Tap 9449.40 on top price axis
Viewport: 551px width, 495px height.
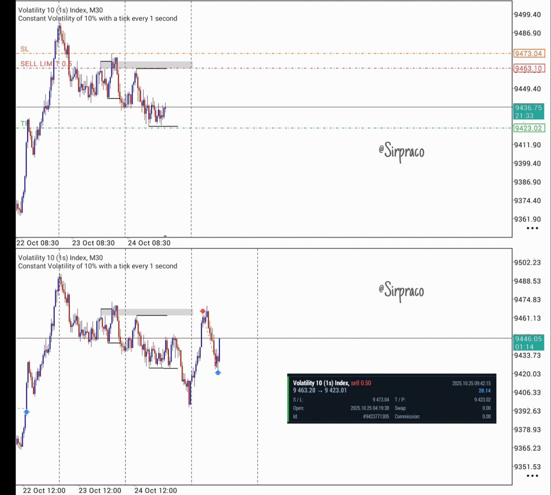pyautogui.click(x=527, y=89)
